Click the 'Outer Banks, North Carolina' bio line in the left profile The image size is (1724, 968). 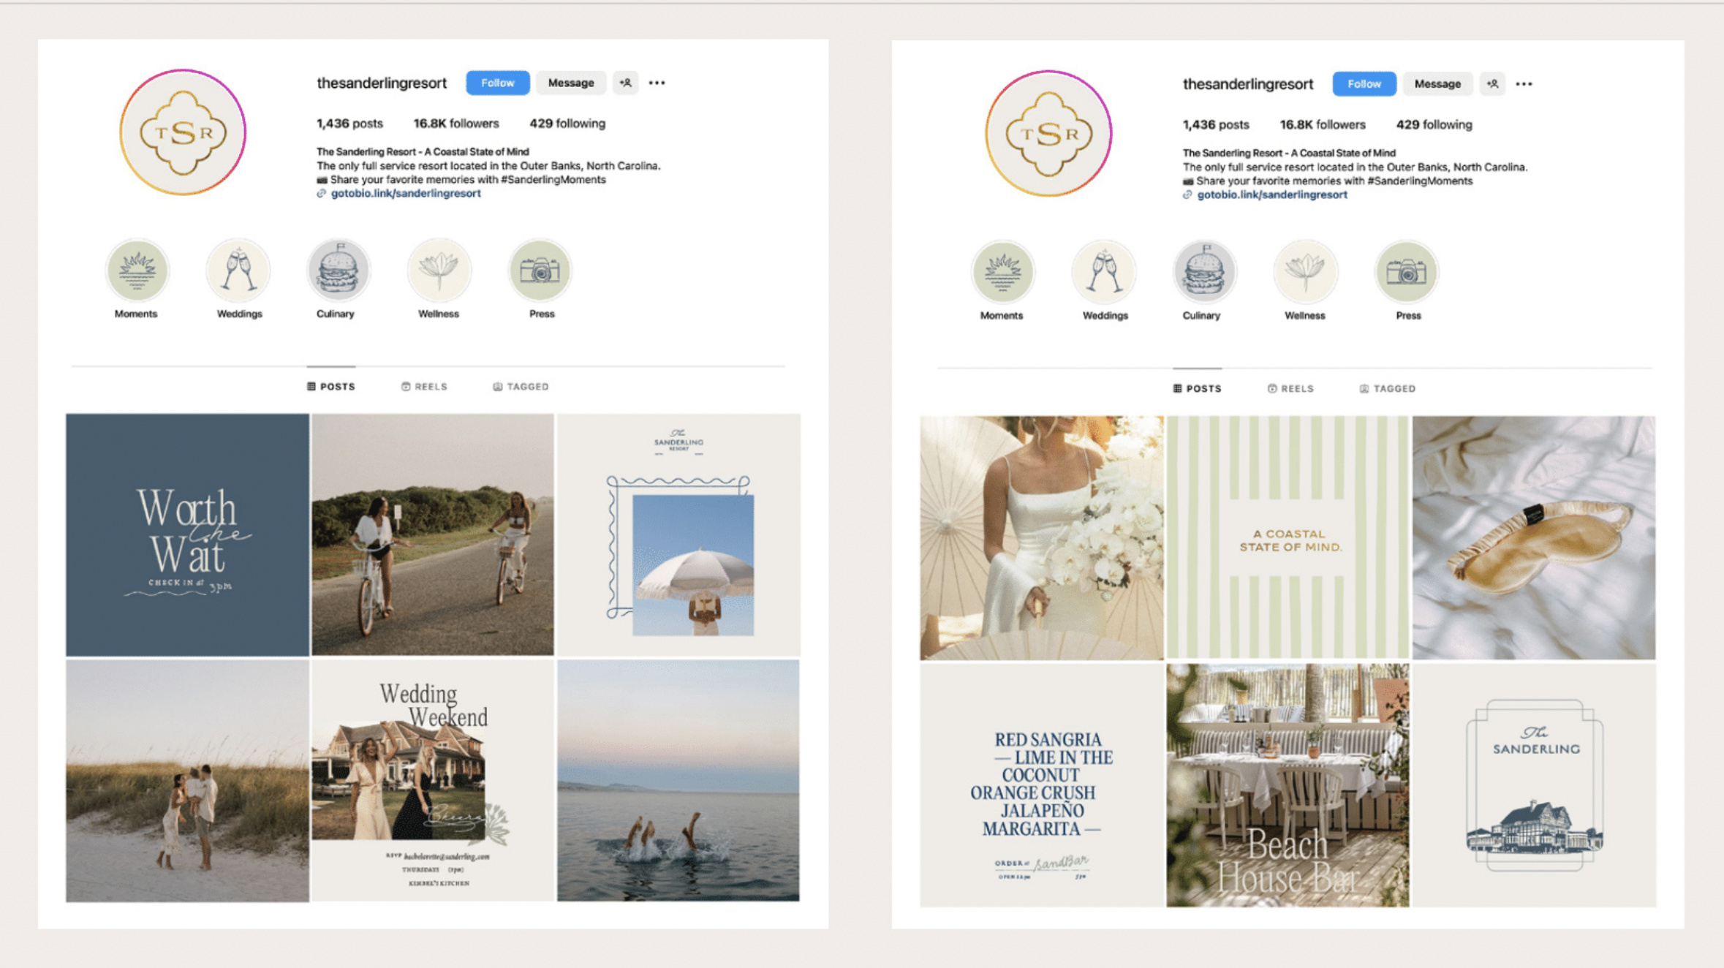point(488,166)
